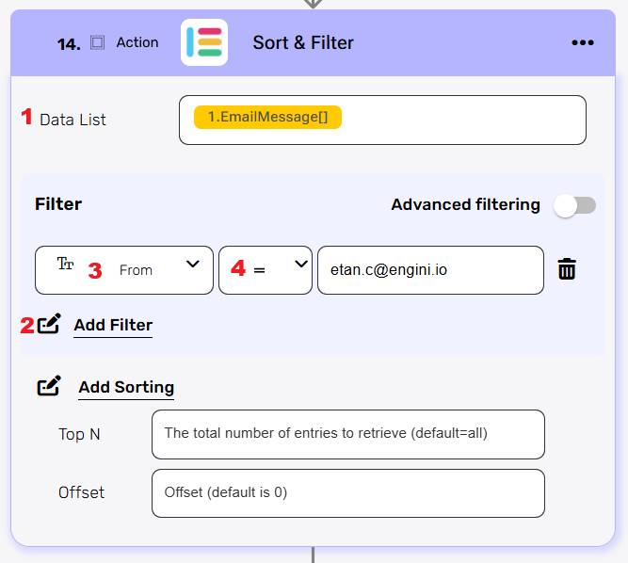
Task: Click the Offset input field
Action: click(x=347, y=492)
